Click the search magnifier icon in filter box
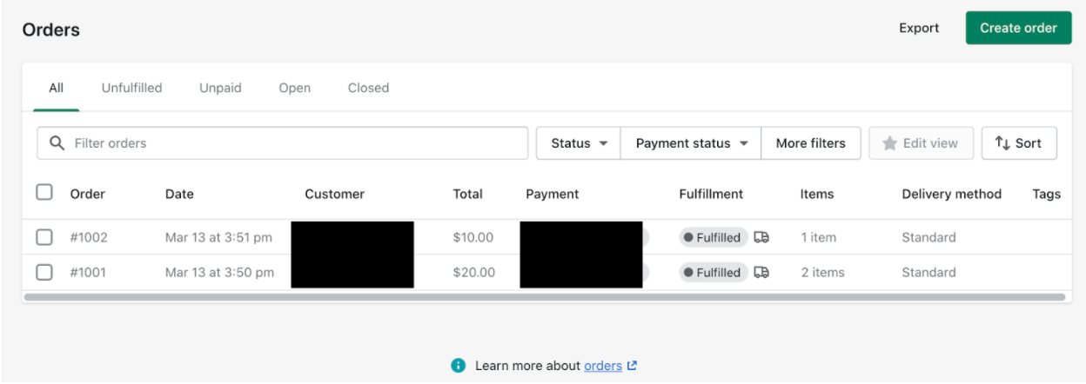The width and height of the screenshot is (1086, 384). 57,143
